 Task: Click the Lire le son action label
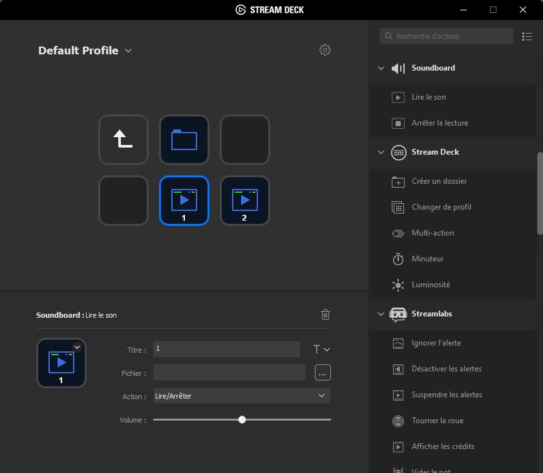click(429, 97)
